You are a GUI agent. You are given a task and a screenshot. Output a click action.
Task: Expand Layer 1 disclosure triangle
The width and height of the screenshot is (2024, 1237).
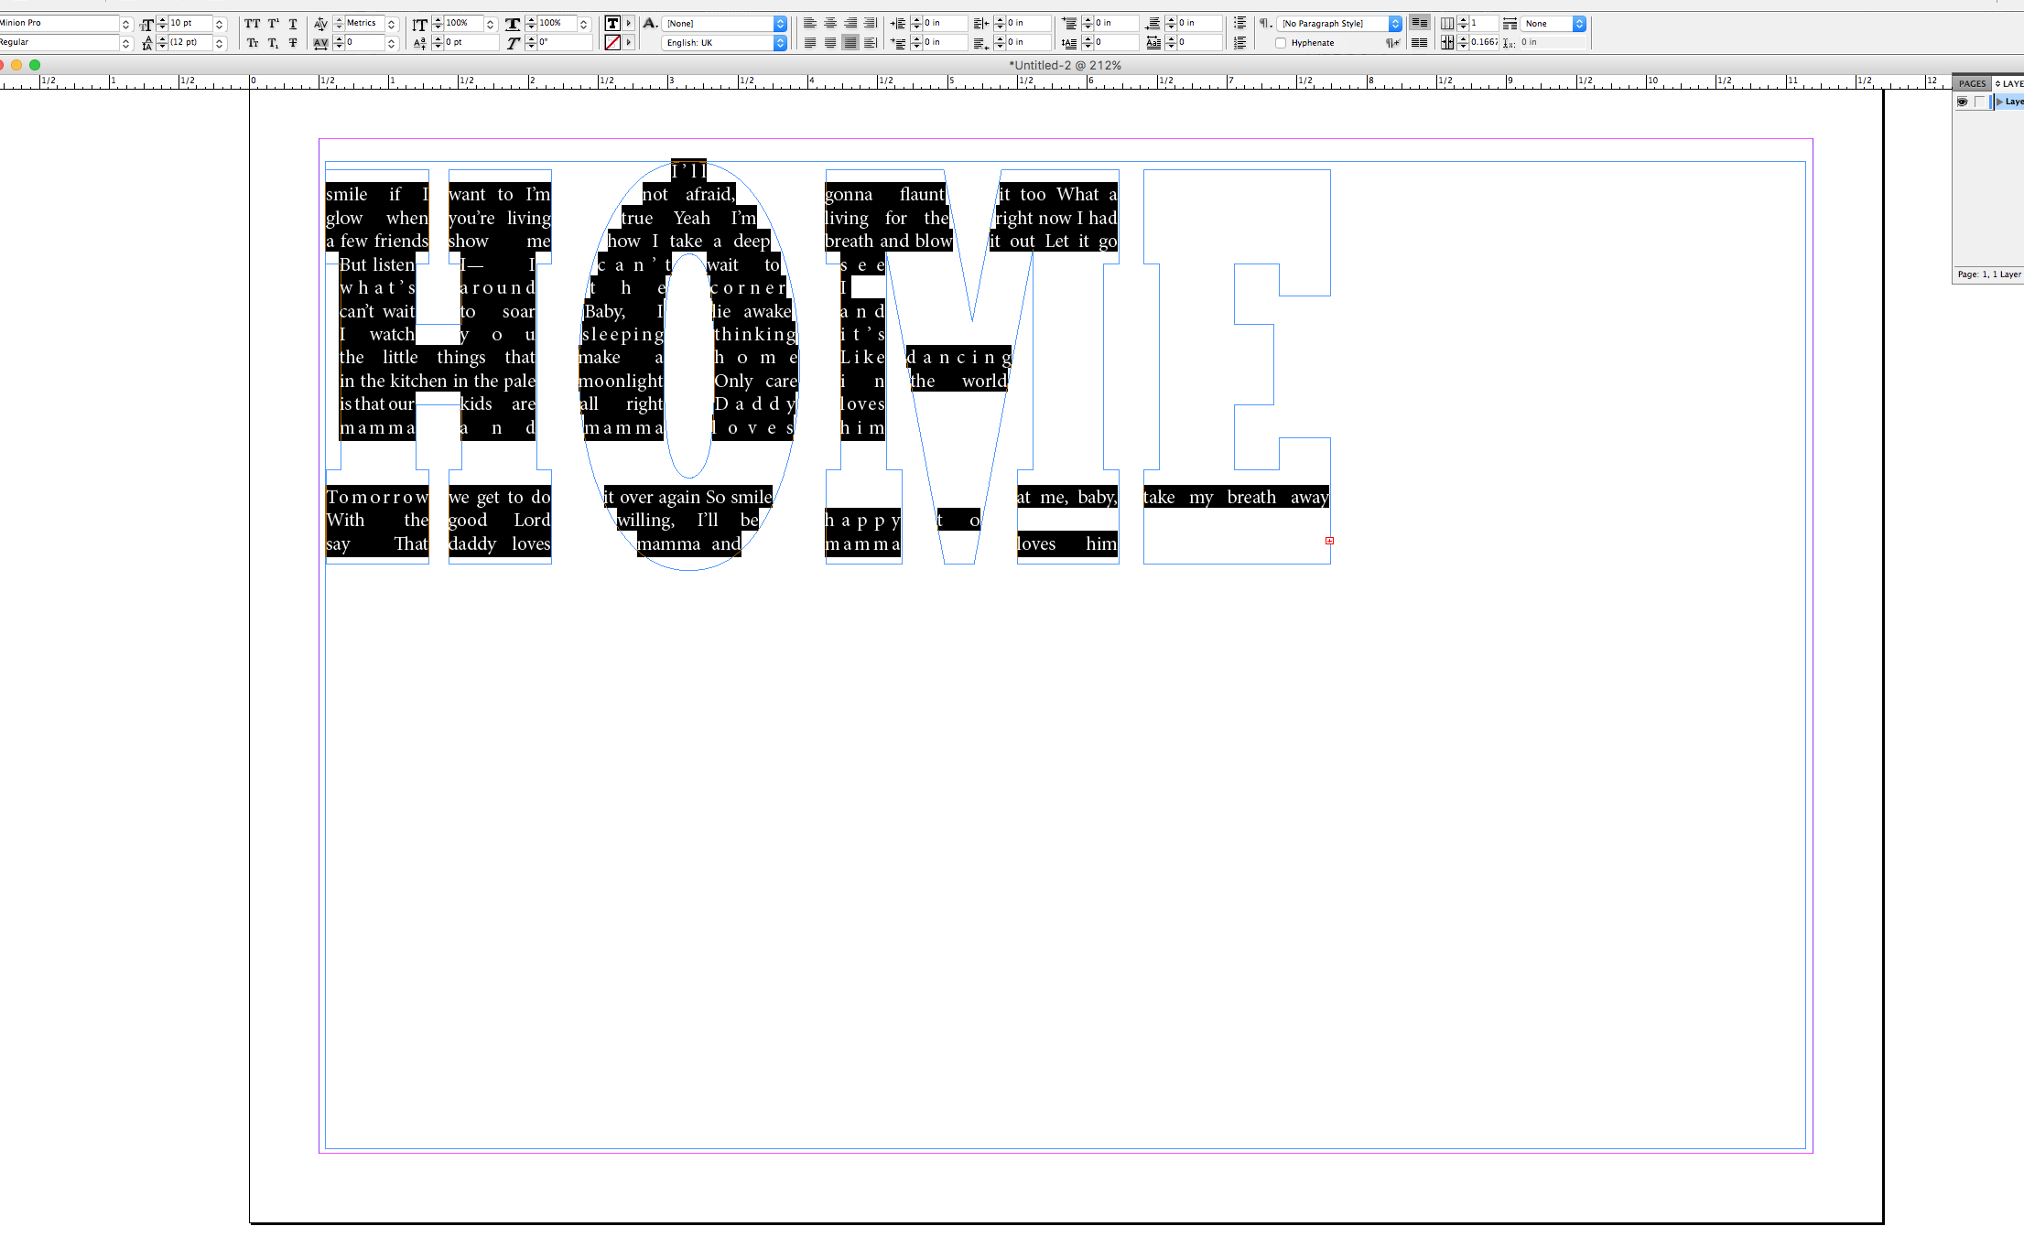(x=1999, y=102)
